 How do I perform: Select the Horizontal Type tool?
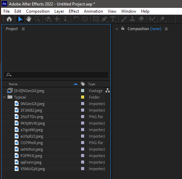pyautogui.click(x=113, y=19)
